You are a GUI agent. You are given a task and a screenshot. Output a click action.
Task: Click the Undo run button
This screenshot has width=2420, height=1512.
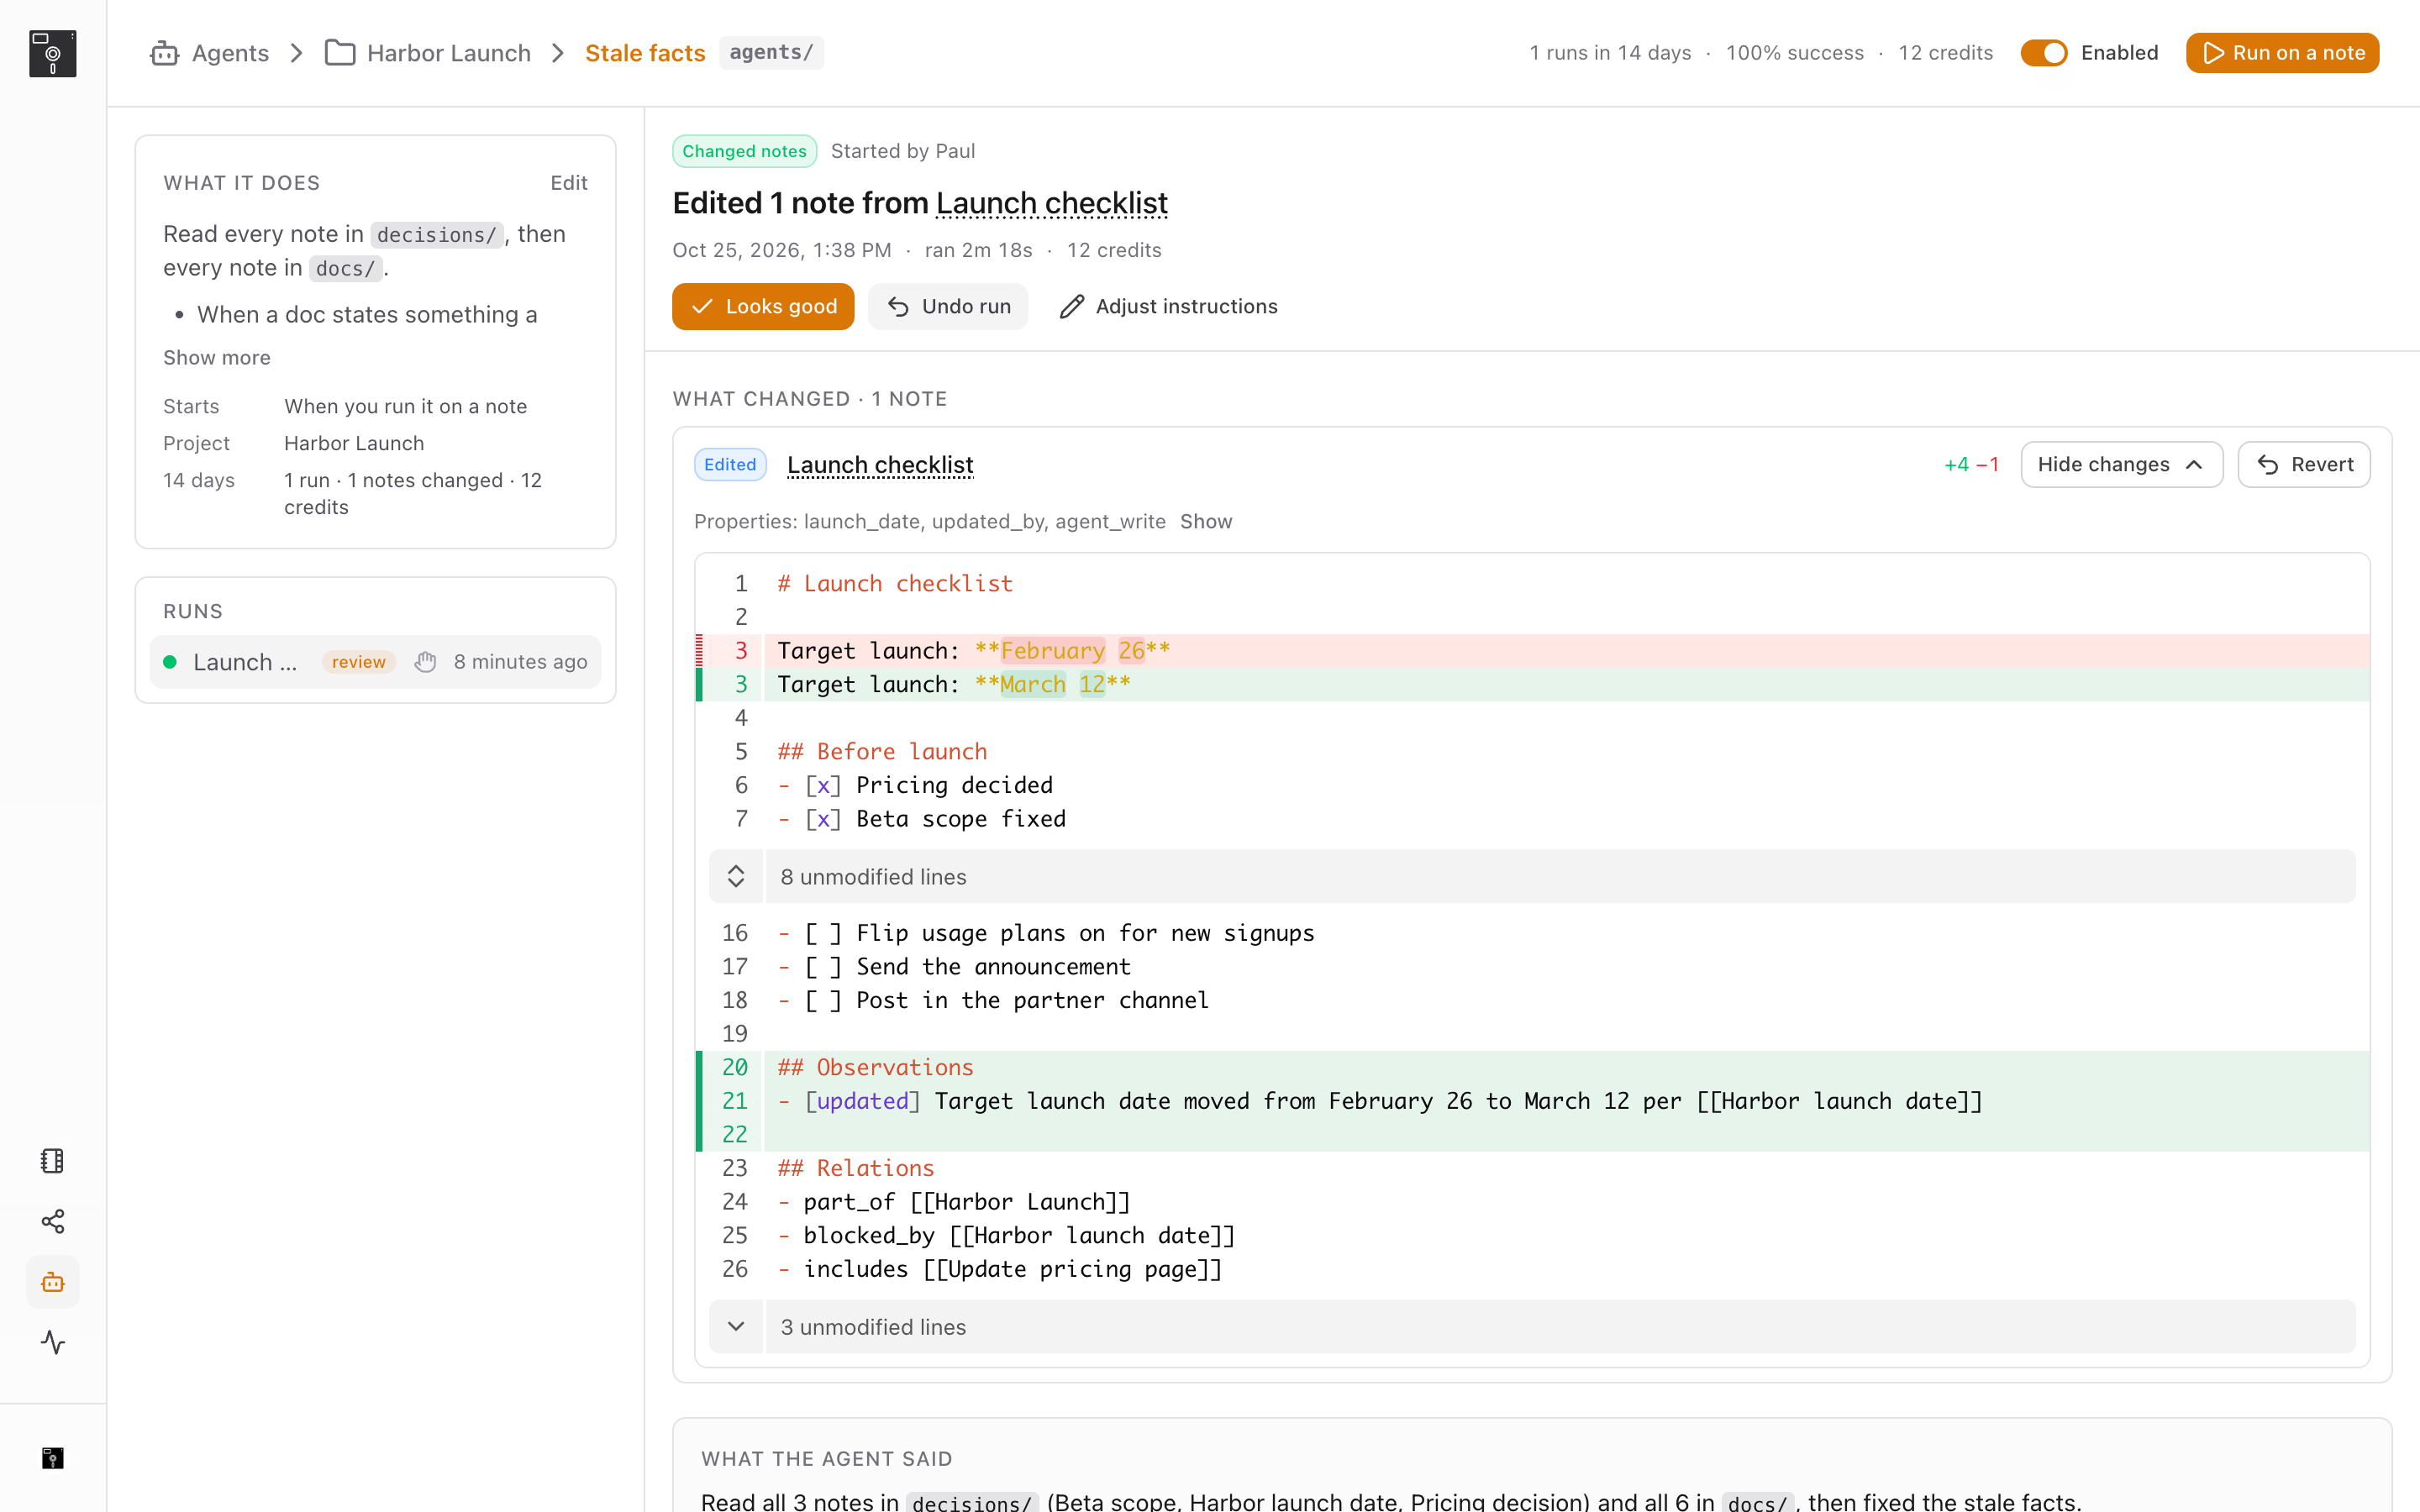948,307
